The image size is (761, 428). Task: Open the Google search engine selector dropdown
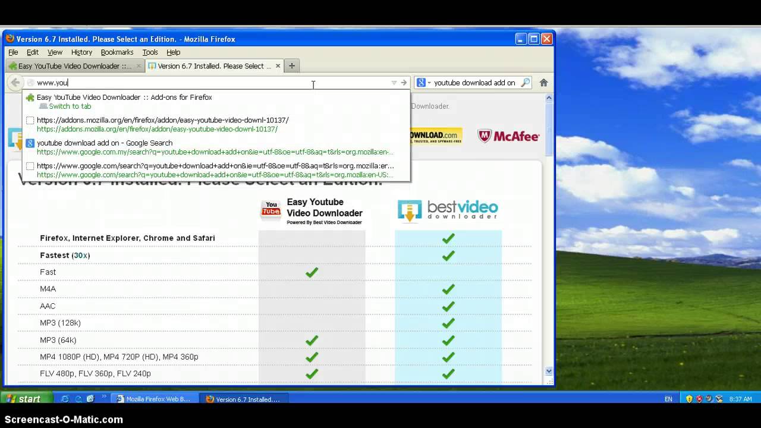[423, 83]
